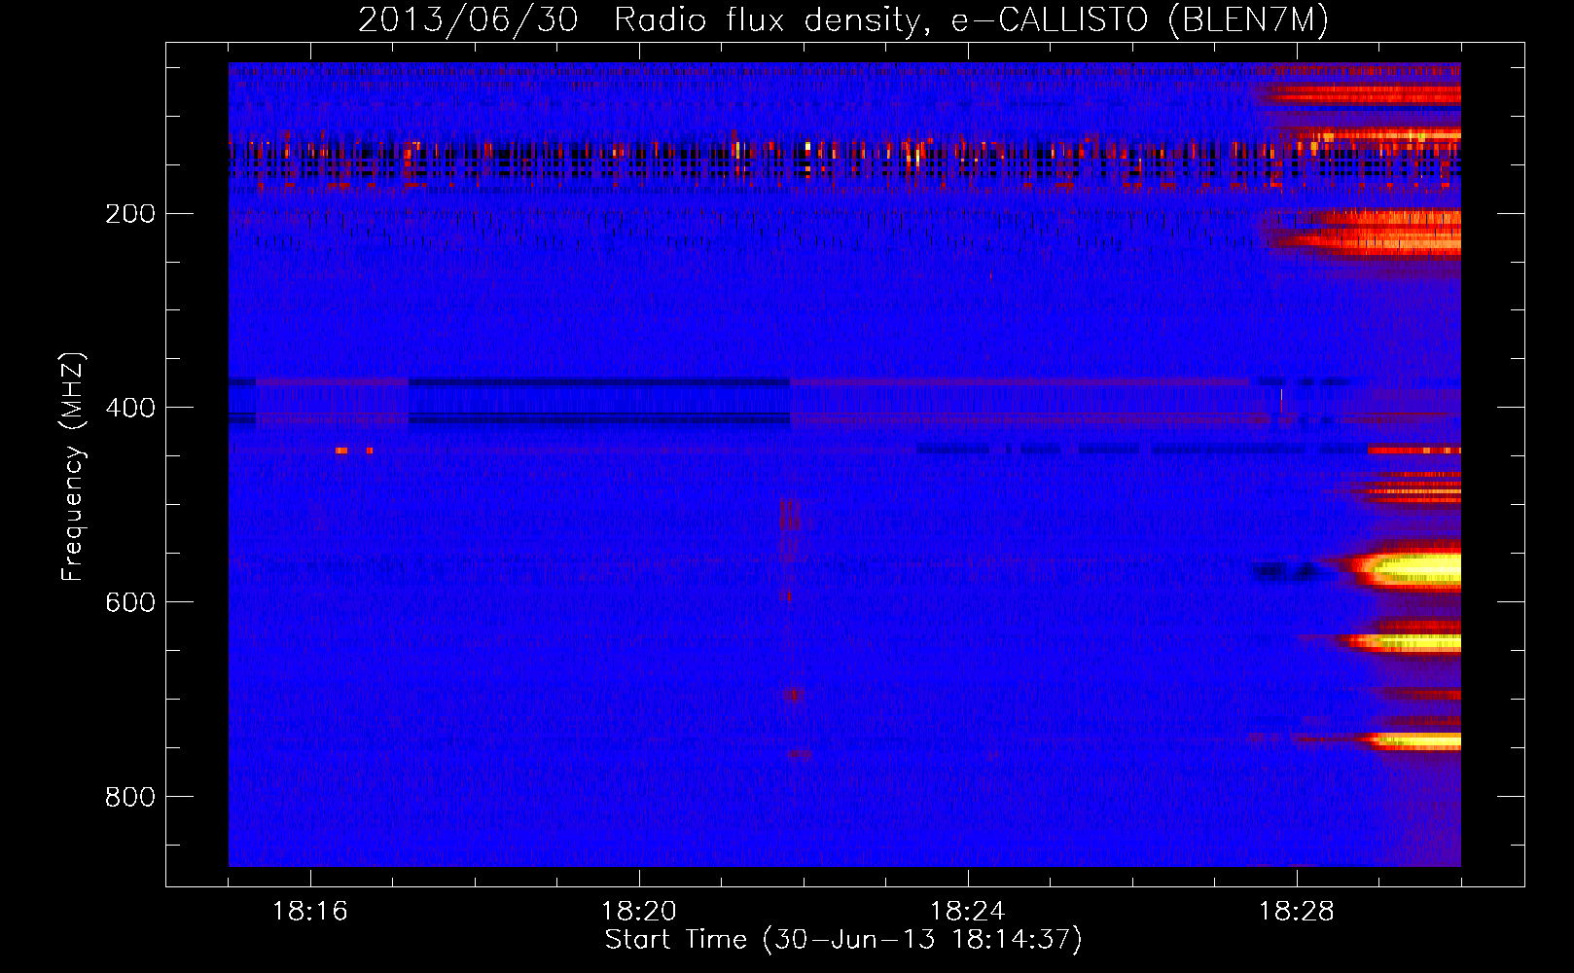1574x973 pixels.
Task: Click the 800 frequency tick label
Action: (x=129, y=797)
